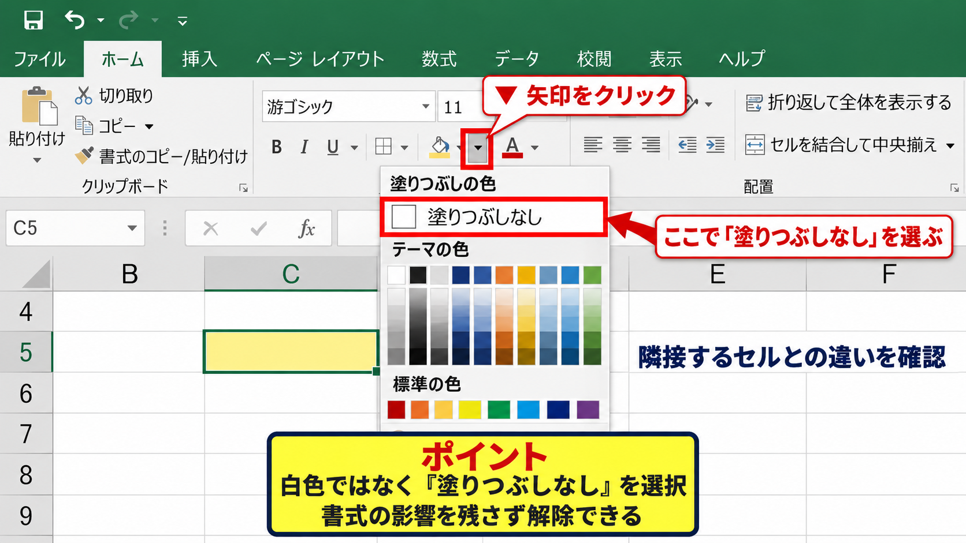Open the クリップボード dialog launcher
This screenshot has width=966, height=543.
click(x=243, y=188)
